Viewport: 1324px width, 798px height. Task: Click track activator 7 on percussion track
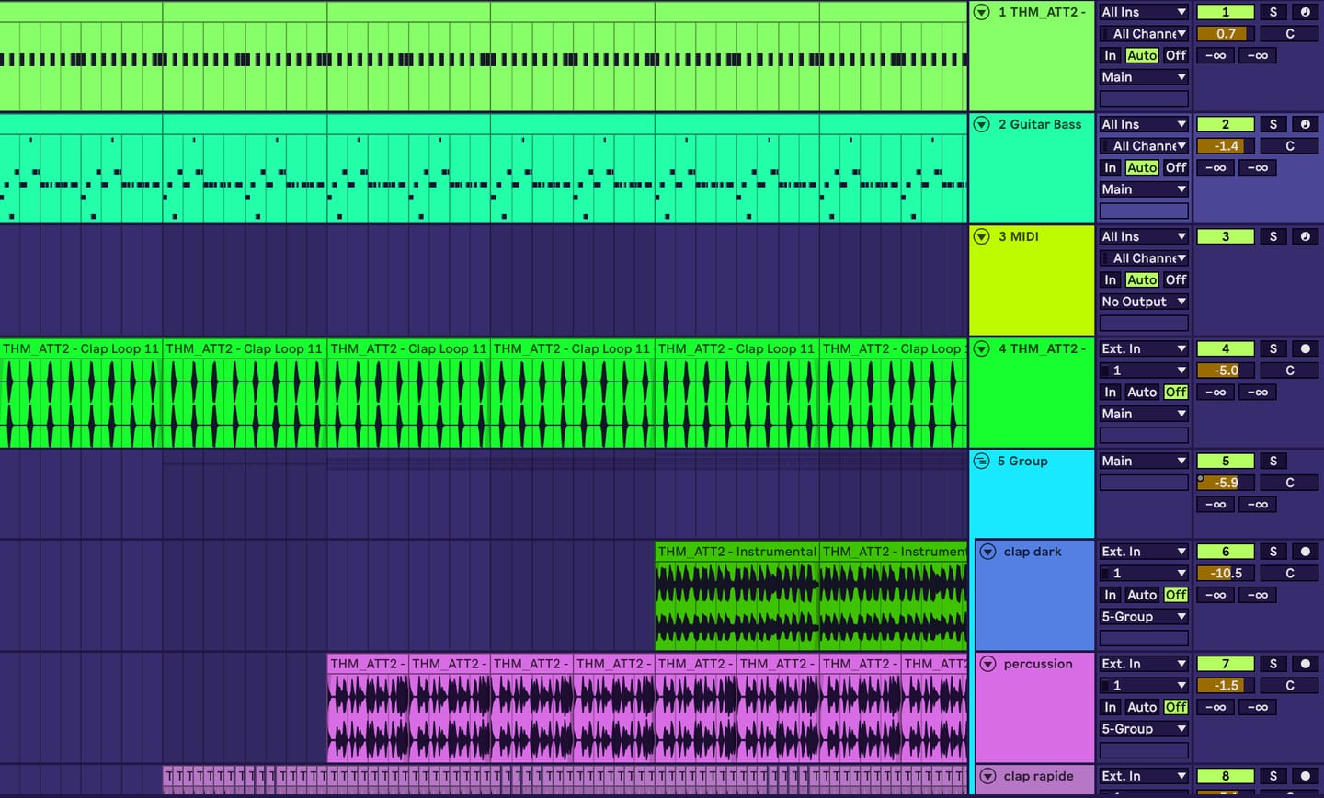pyautogui.click(x=1226, y=664)
